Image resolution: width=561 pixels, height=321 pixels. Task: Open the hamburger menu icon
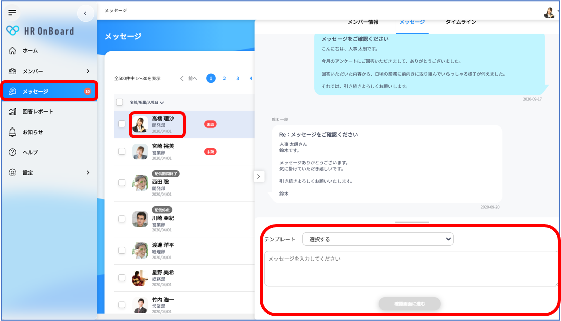(12, 13)
